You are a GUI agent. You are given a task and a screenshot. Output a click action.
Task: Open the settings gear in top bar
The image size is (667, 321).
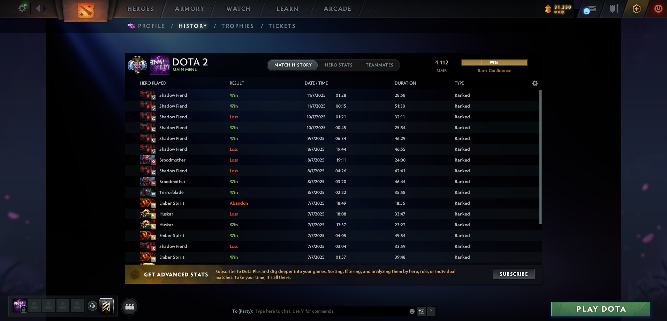(22, 8)
